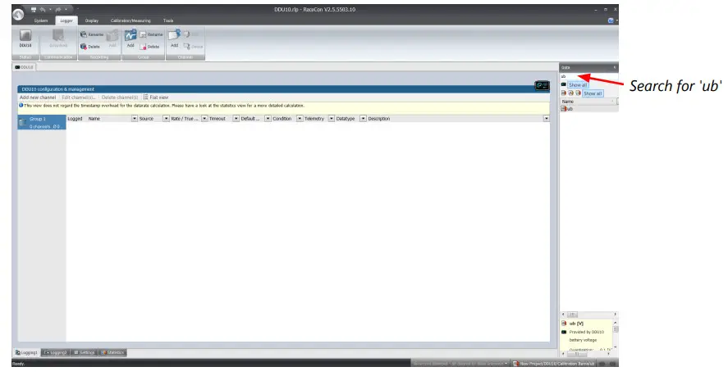
Task: Click Delete icon in the Group section
Action: tap(143, 47)
